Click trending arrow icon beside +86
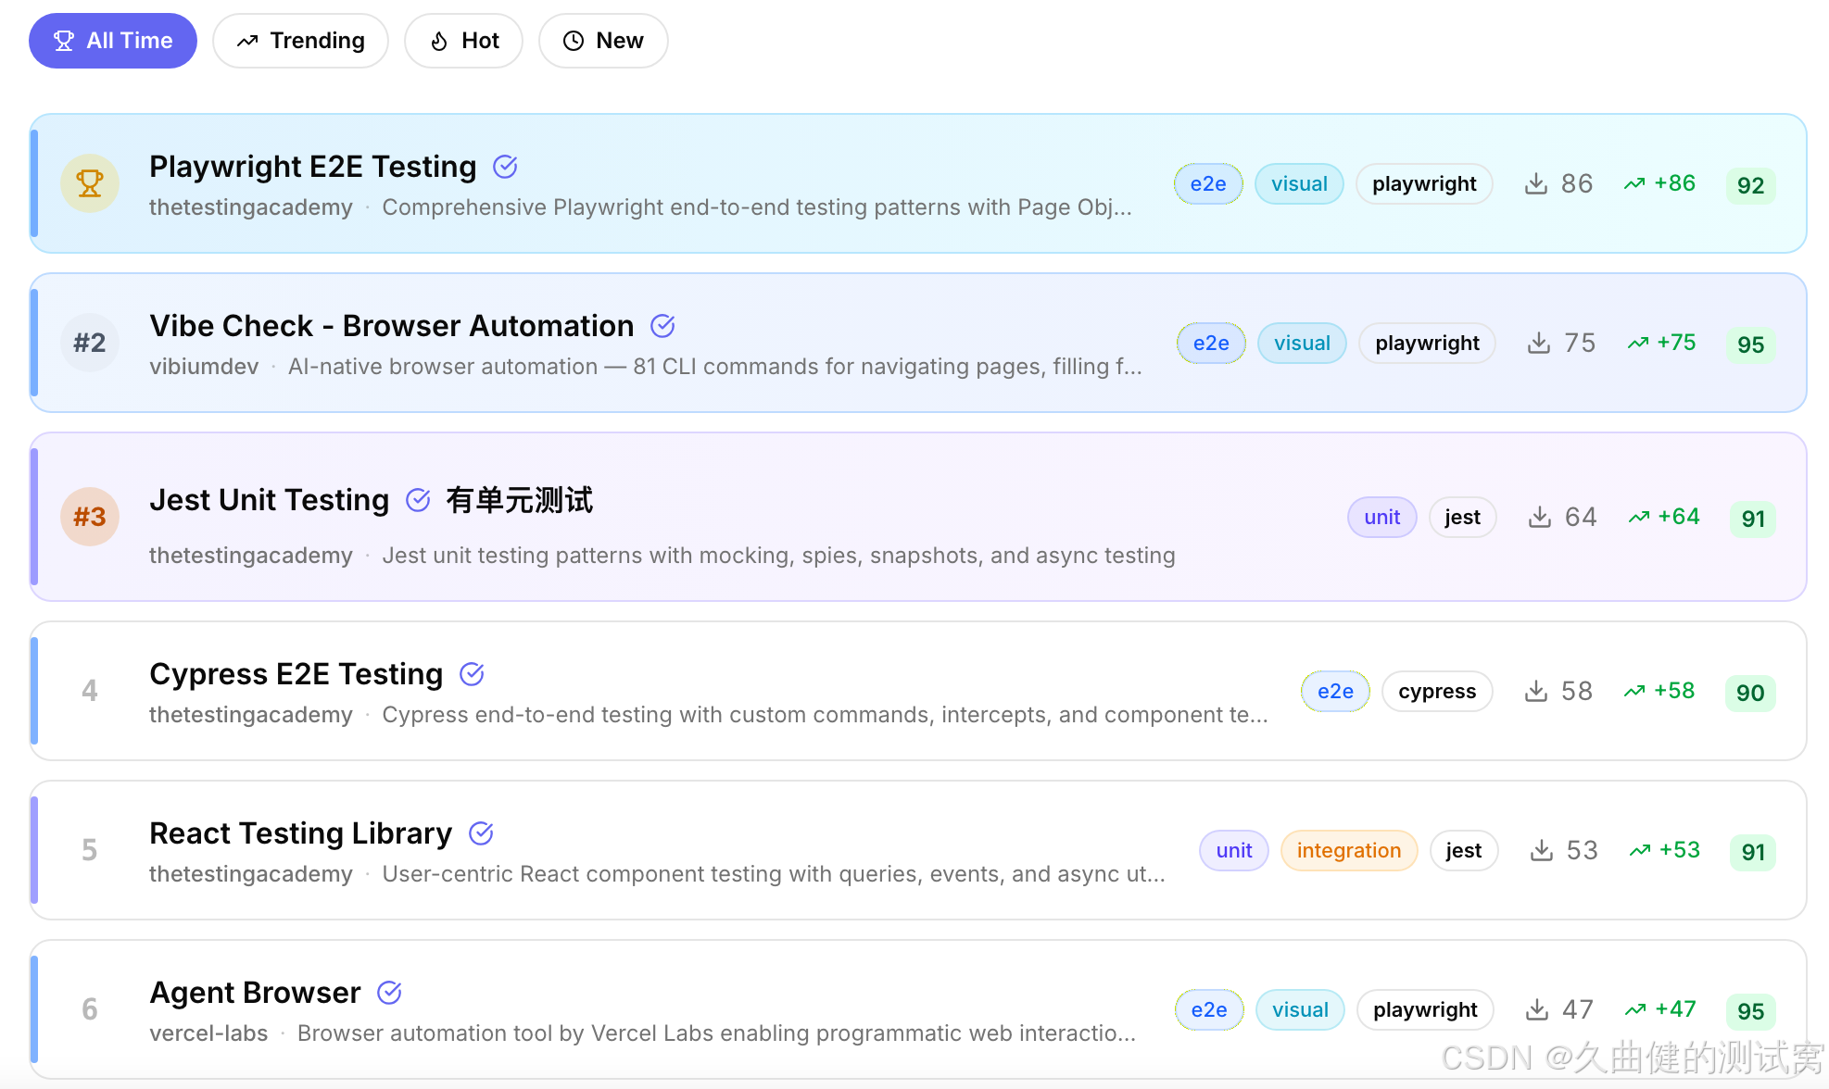 (1634, 183)
